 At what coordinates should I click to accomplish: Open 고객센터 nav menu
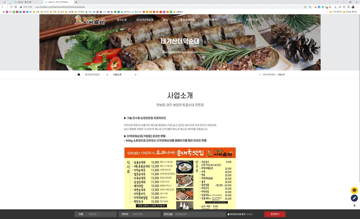[x=231, y=20]
